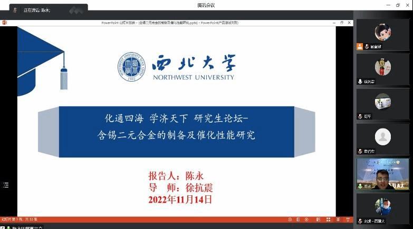Select the third participant's photo avatar

click(383, 102)
